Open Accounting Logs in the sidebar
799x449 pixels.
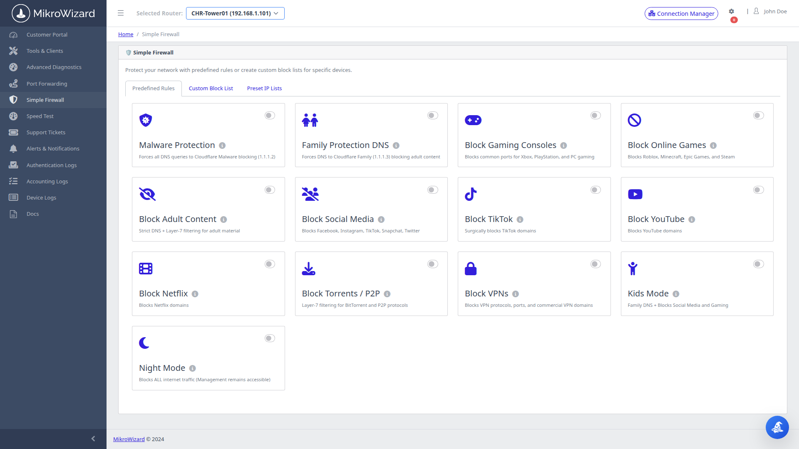pos(53,182)
